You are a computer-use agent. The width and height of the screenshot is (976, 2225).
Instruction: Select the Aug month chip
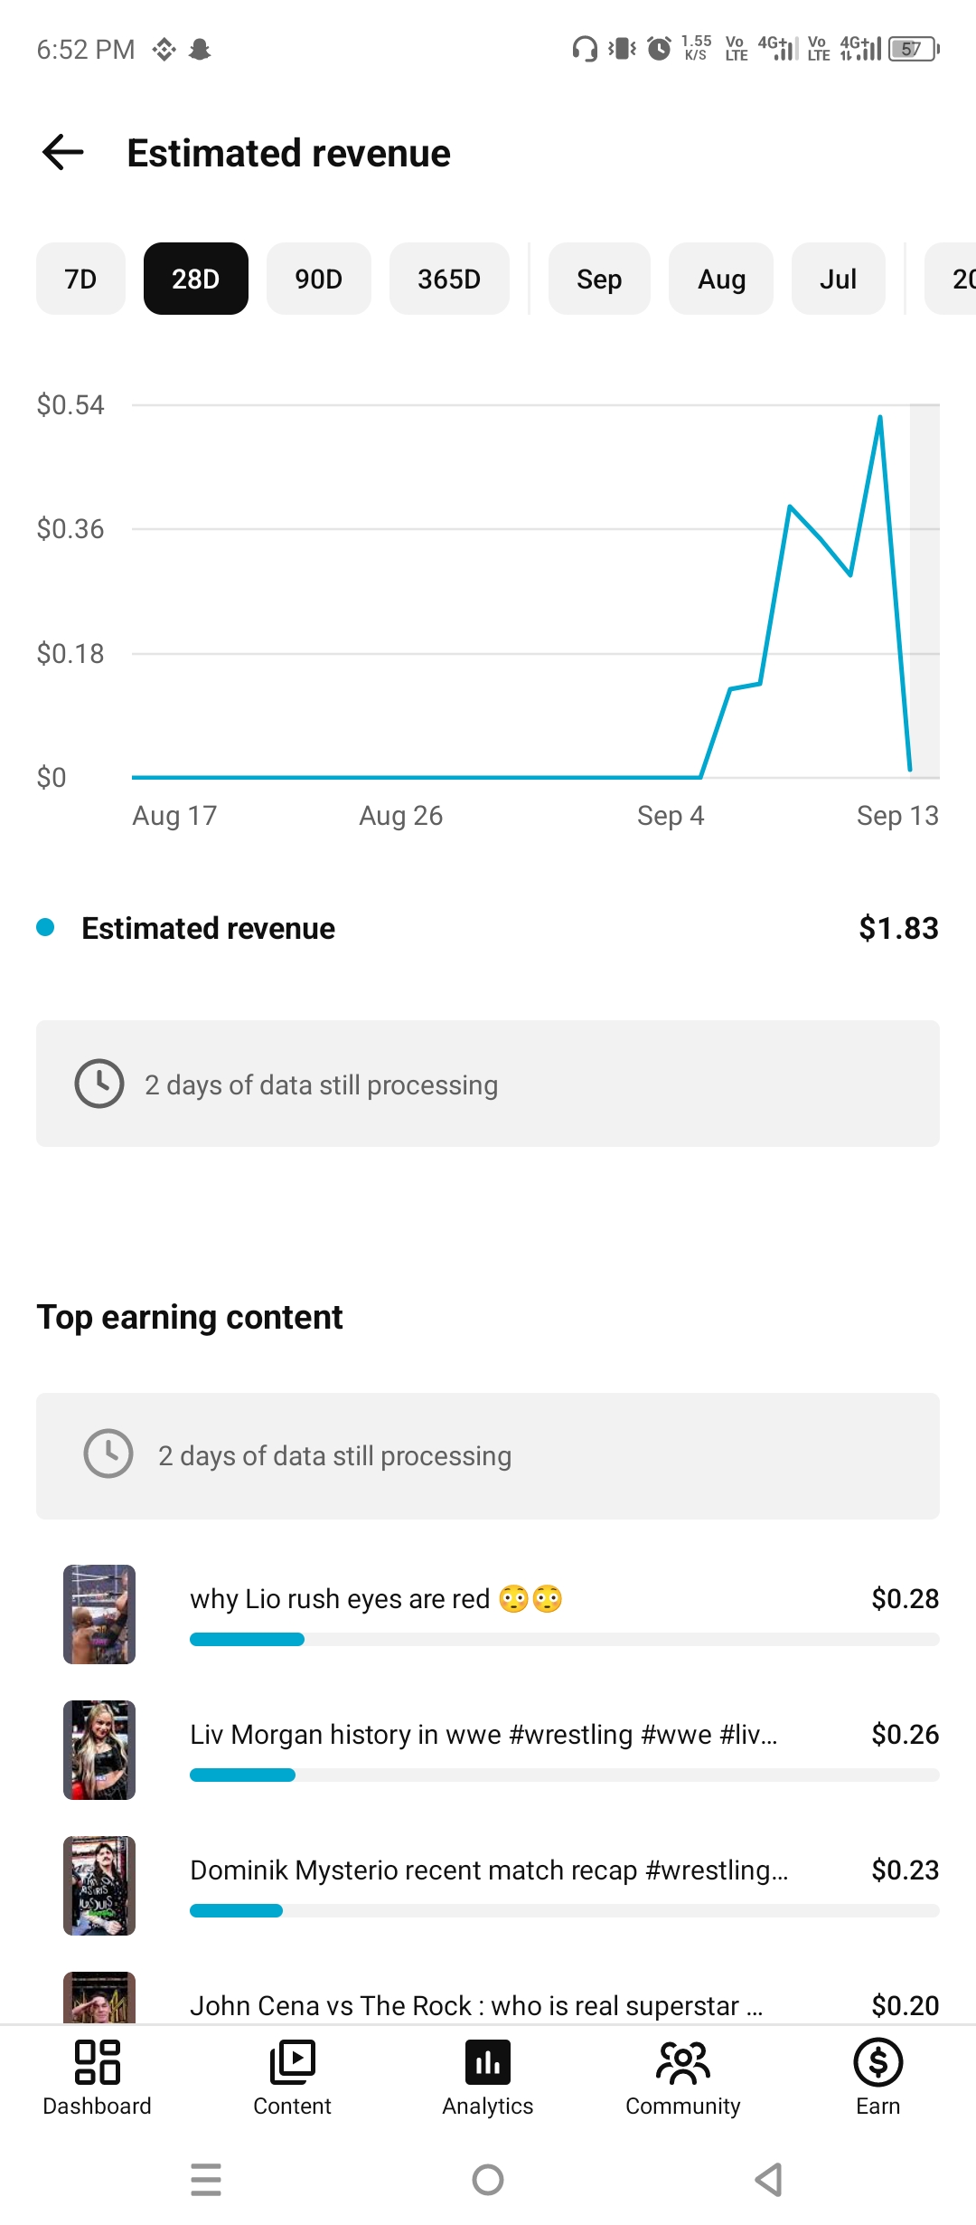[721, 279]
